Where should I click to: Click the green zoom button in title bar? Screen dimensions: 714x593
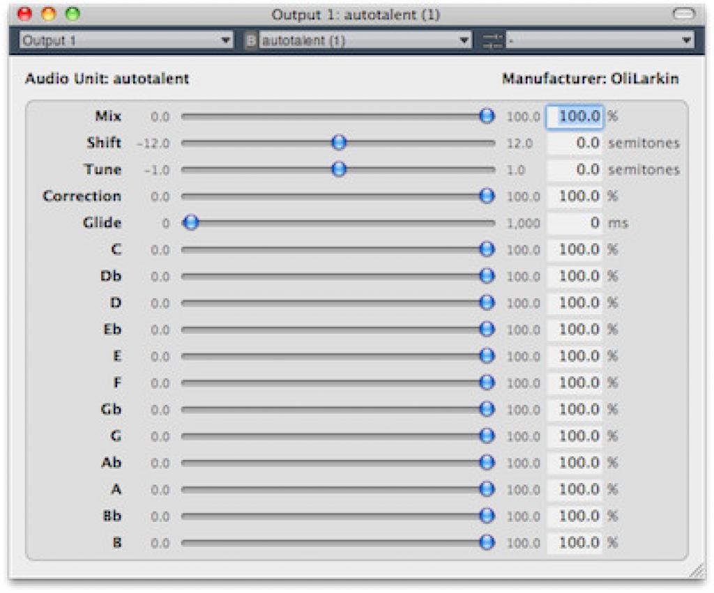coord(73,14)
